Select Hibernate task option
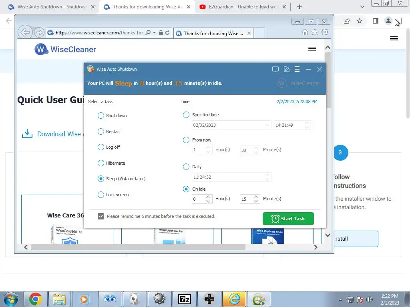Screen dimensions: 410x307 100,163
